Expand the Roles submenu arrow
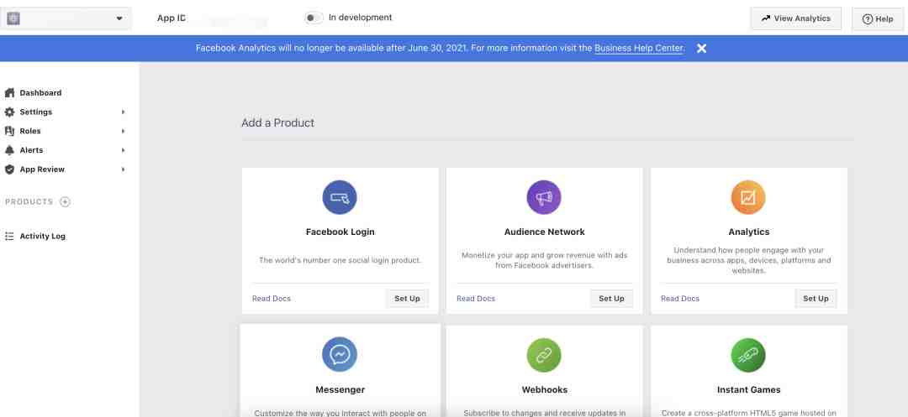The image size is (908, 417). (x=123, y=131)
